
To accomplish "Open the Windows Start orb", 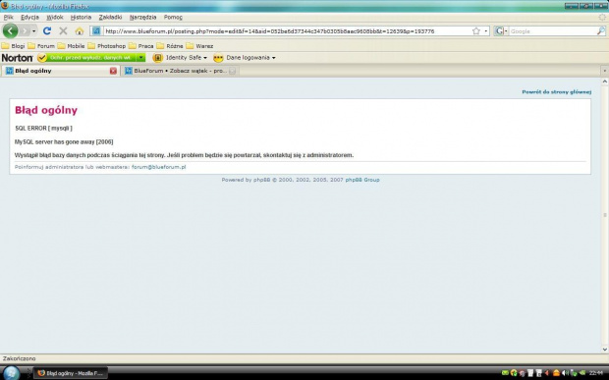I will click(x=11, y=372).
